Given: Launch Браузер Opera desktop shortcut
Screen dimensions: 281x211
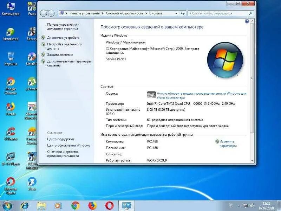Looking at the screenshot, I should coord(11,186).
